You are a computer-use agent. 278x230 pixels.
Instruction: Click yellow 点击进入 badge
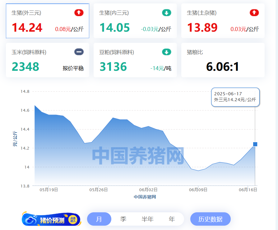[x=73, y=220]
